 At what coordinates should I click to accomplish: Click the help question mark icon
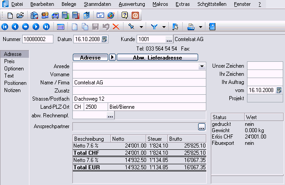point(125,15)
